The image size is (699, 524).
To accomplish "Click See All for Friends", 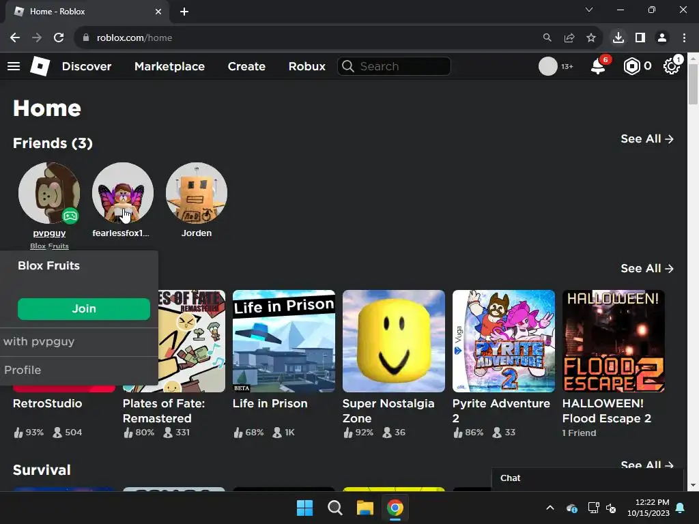I will coord(647,139).
